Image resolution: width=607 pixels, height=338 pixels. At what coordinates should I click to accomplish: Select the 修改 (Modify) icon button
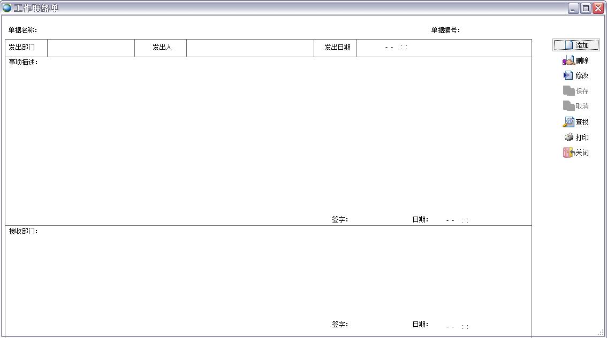tap(576, 76)
